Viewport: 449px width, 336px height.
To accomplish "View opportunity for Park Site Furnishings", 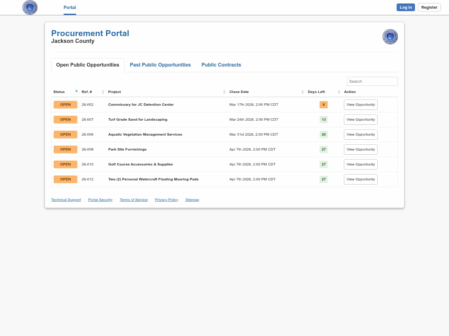I will pyautogui.click(x=360, y=149).
